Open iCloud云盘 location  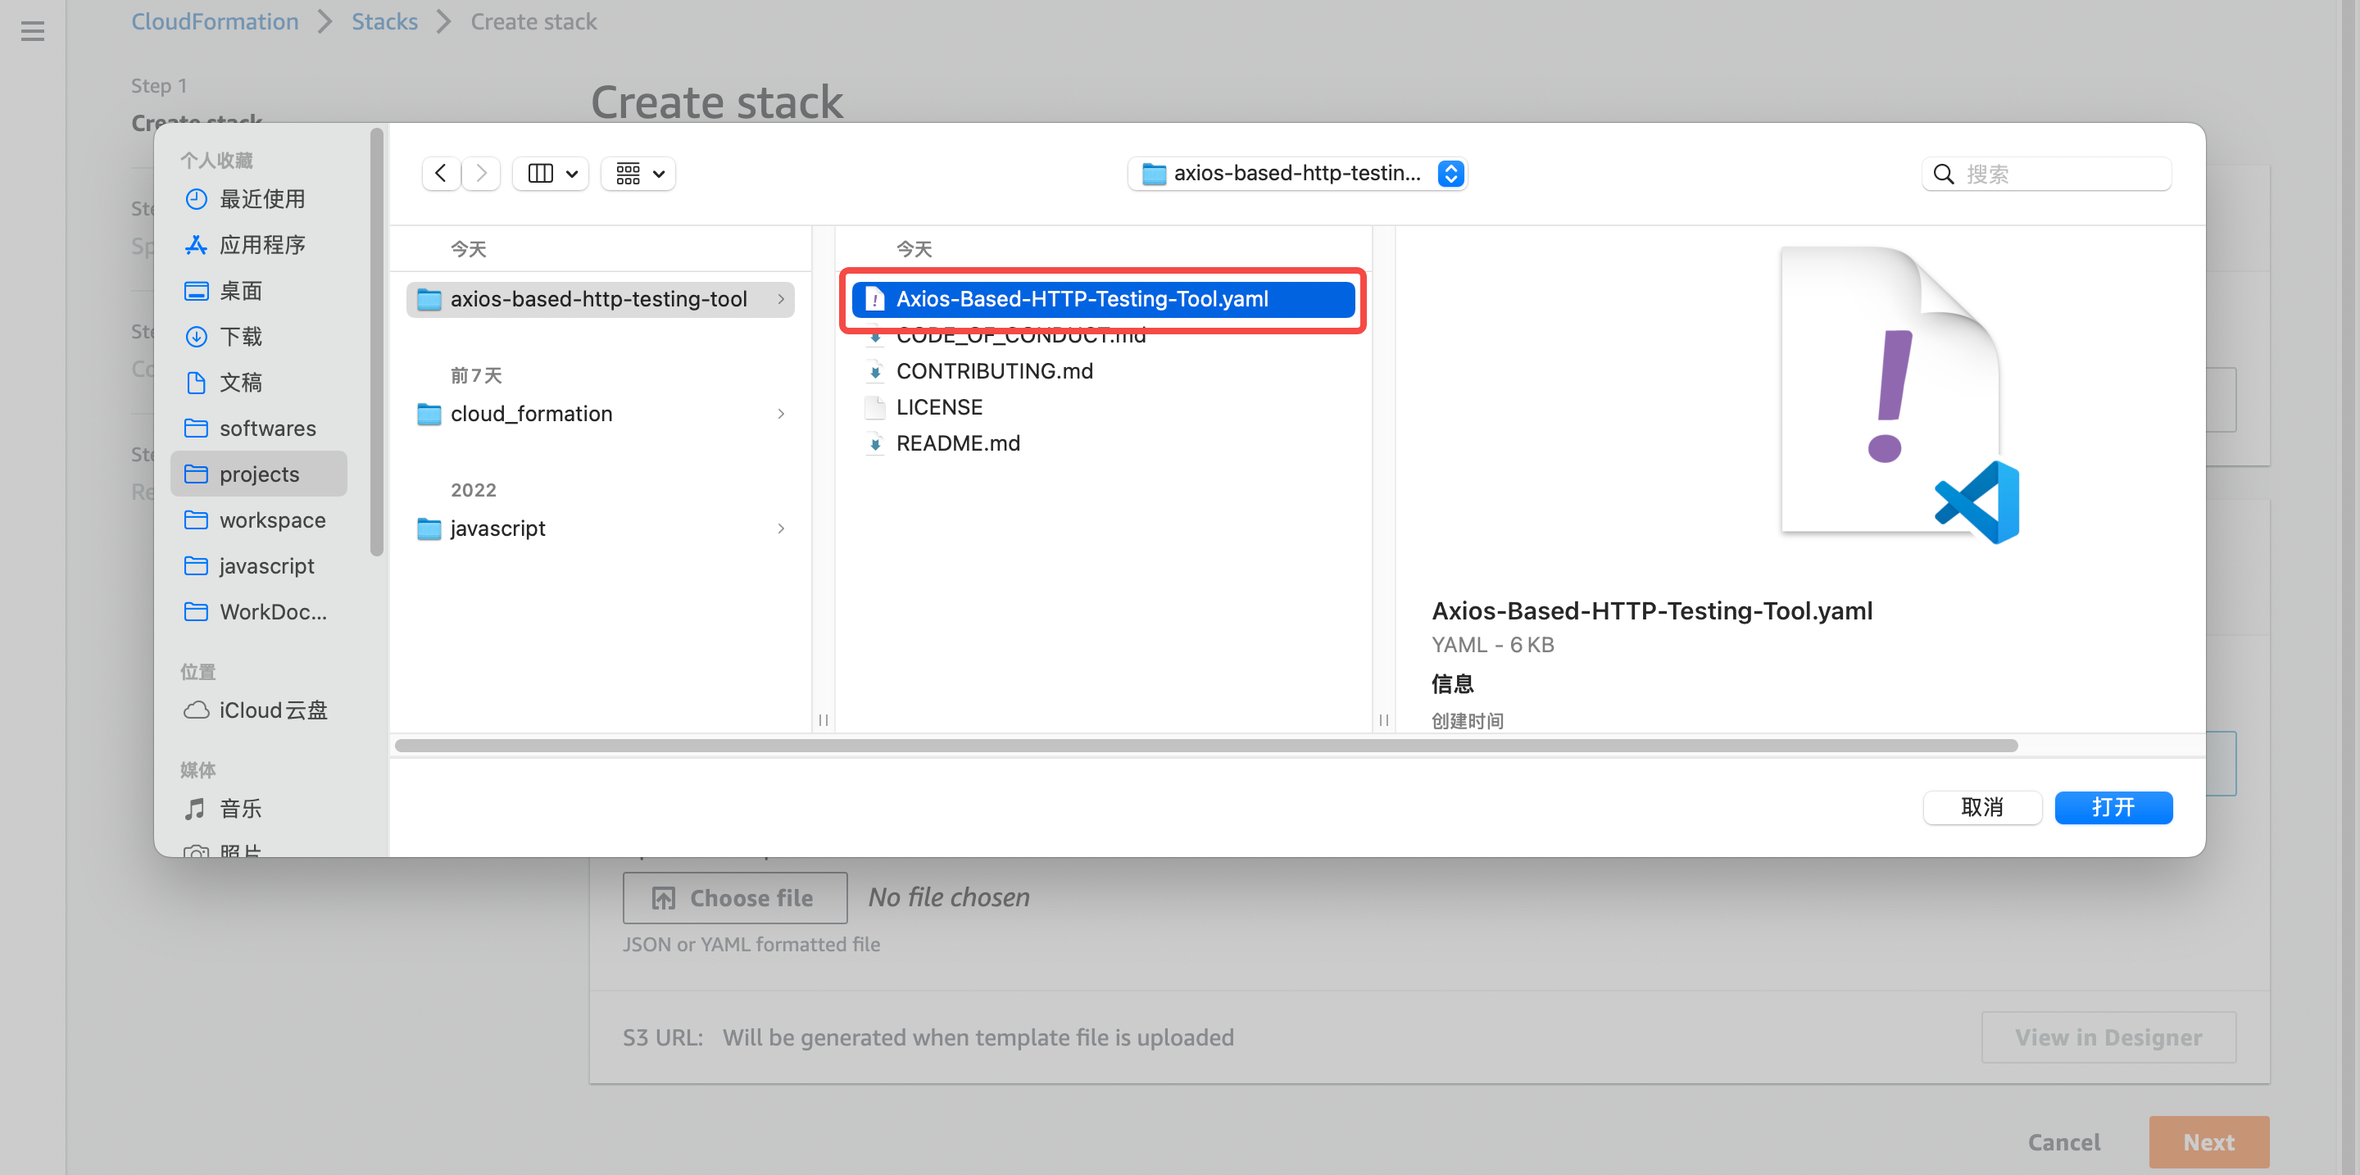[258, 710]
